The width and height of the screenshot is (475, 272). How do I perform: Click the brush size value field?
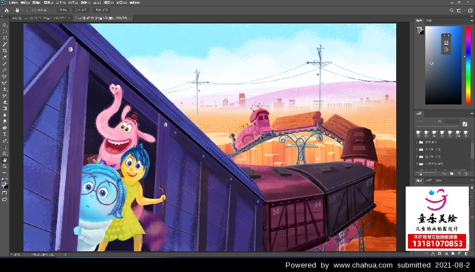(452, 121)
